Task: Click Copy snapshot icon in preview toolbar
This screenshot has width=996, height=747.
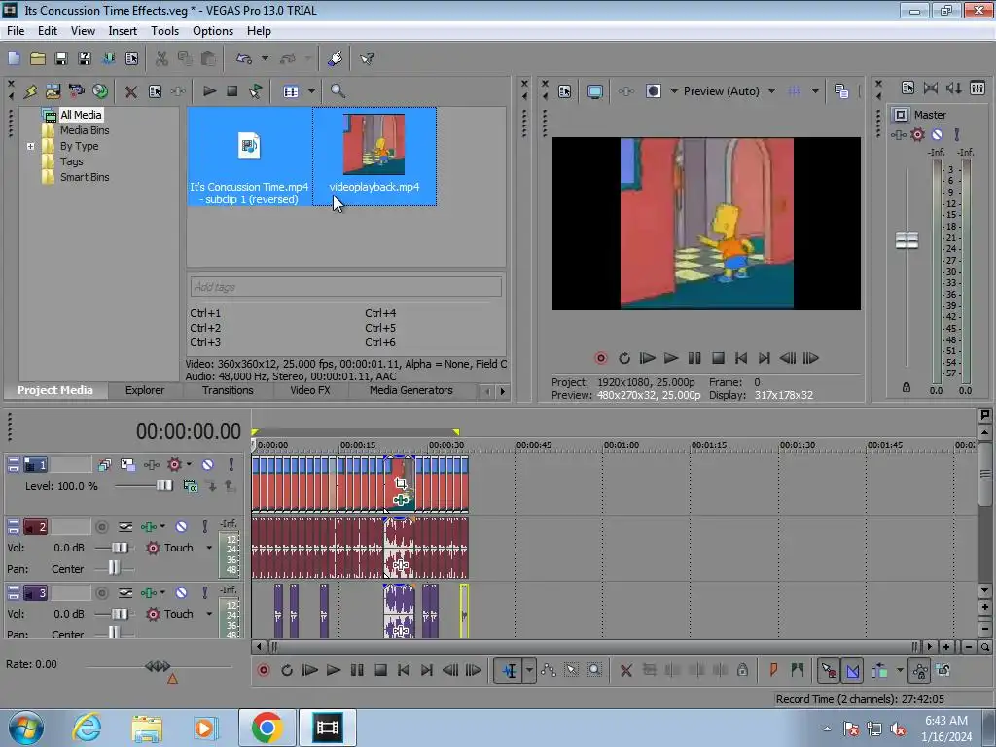Action: pos(841,91)
